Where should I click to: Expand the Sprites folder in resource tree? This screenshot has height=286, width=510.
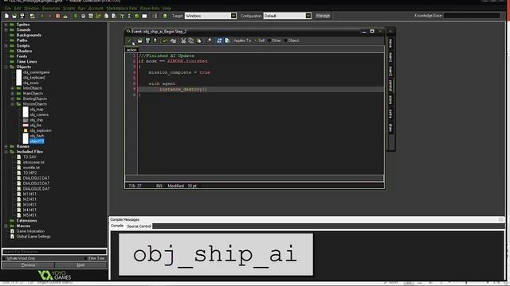6,25
